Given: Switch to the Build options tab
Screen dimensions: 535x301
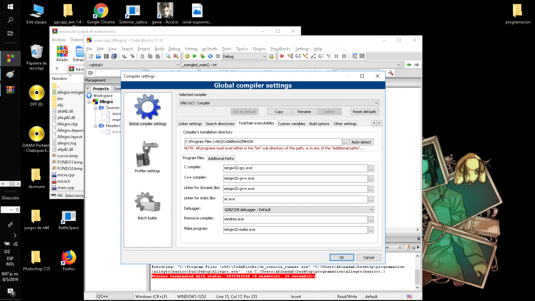Looking at the screenshot, I should (319, 124).
